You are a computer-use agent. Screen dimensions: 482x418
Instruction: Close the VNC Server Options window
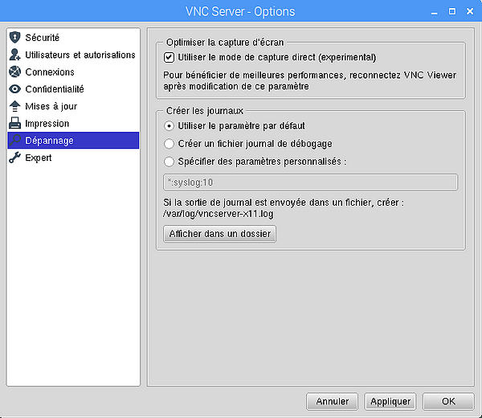[x=470, y=12]
